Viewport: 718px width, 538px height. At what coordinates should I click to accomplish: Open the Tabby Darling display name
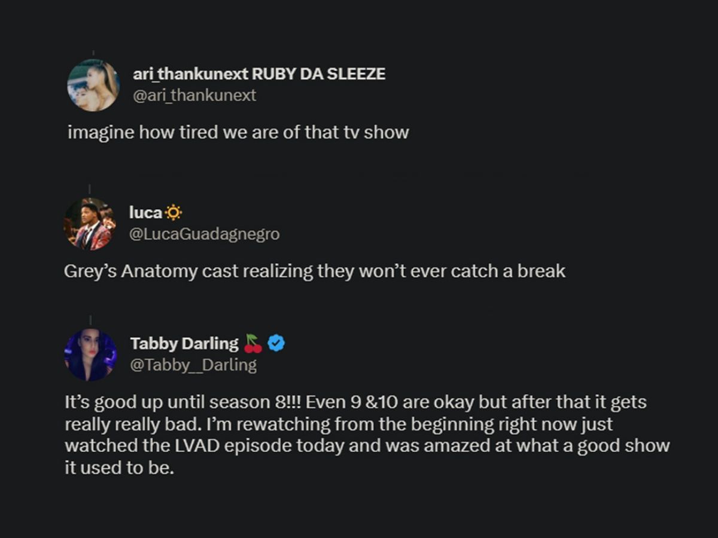184,343
